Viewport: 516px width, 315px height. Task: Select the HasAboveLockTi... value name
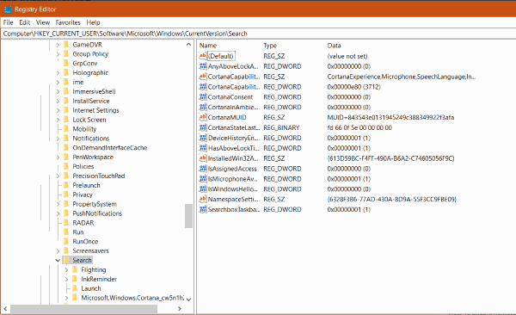tap(233, 148)
